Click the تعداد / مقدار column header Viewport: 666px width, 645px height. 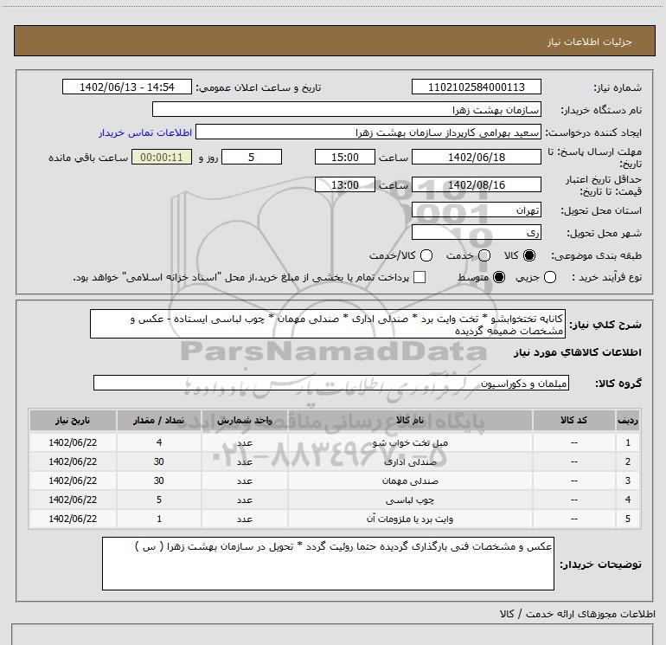pos(159,421)
